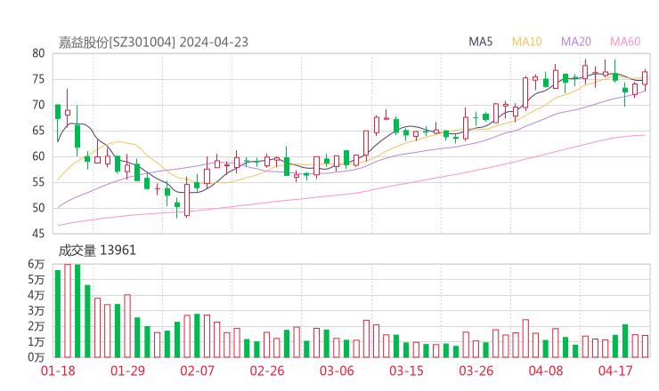The height and width of the screenshot is (391, 659).
Task: Click the 成交量 13961 volume label
Action: tap(97, 251)
